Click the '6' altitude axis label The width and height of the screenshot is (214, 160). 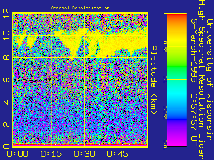[x=6, y=80]
